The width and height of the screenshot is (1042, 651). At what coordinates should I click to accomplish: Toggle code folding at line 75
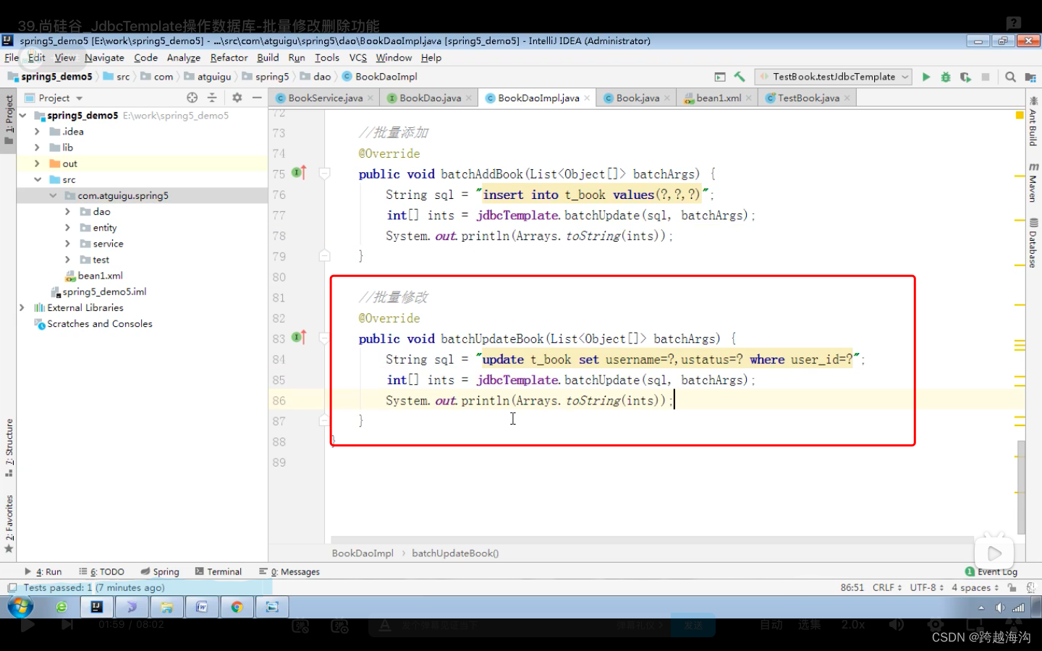(x=325, y=174)
